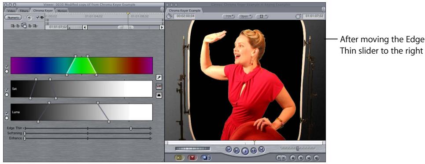425x164 pixels.
Task: Toggle the color range enable checkbox
Action: [7, 66]
